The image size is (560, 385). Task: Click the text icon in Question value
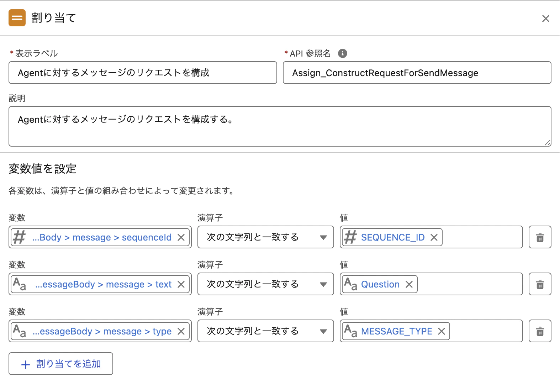pyautogui.click(x=350, y=284)
